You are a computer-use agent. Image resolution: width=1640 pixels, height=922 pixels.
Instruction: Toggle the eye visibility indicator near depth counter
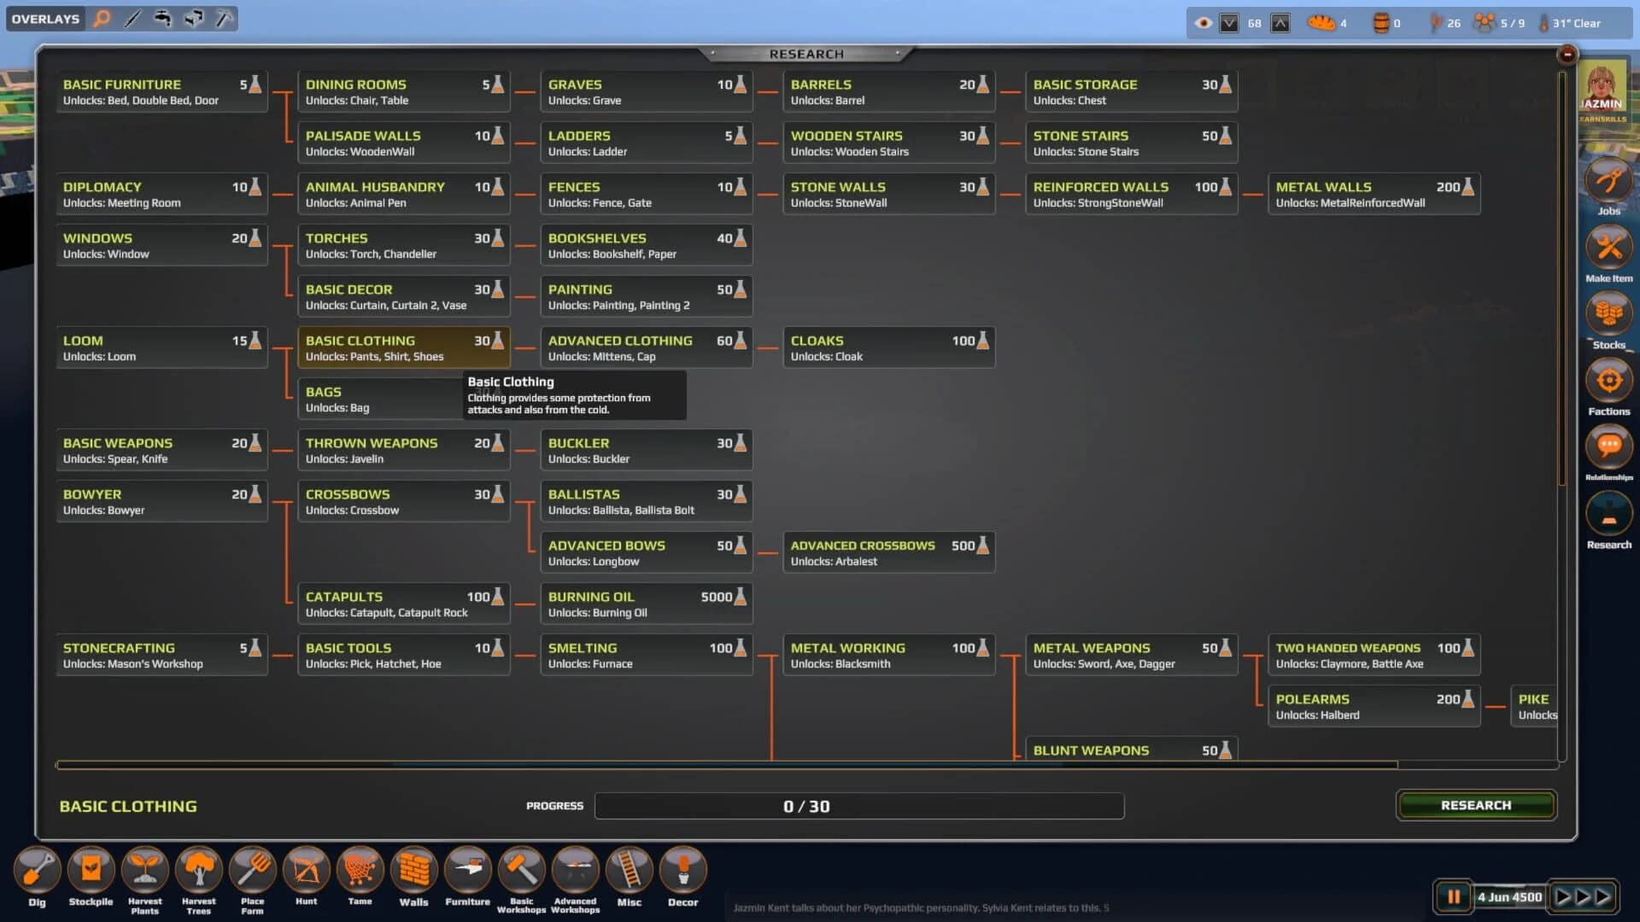coord(1204,23)
